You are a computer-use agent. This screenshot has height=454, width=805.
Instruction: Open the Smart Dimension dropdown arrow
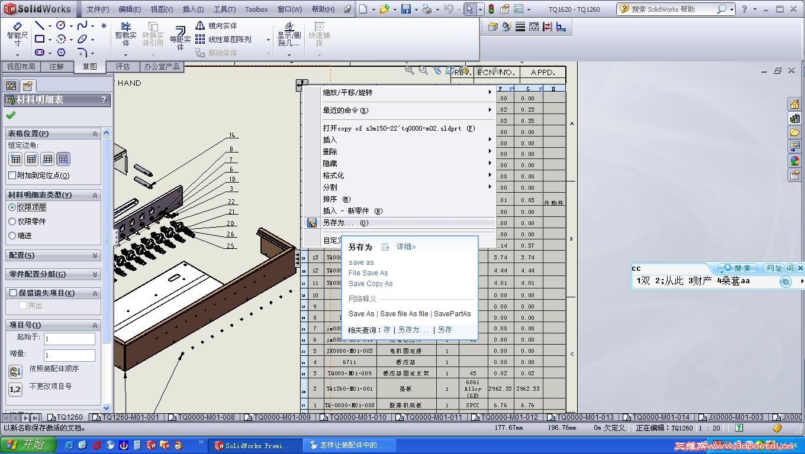17,55
